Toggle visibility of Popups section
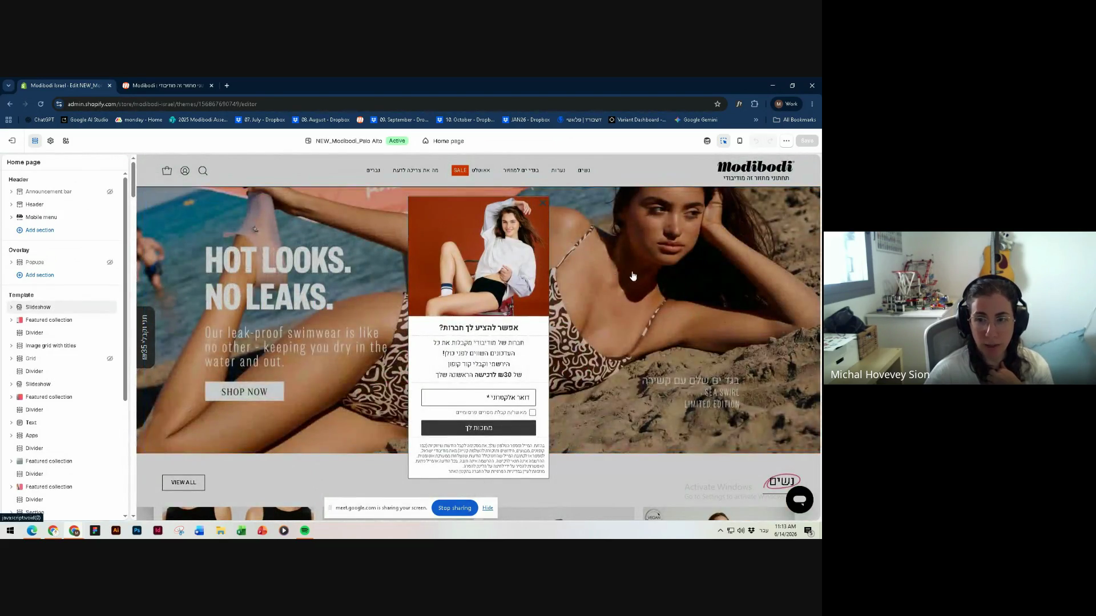Image resolution: width=1096 pixels, height=616 pixels. (x=110, y=262)
